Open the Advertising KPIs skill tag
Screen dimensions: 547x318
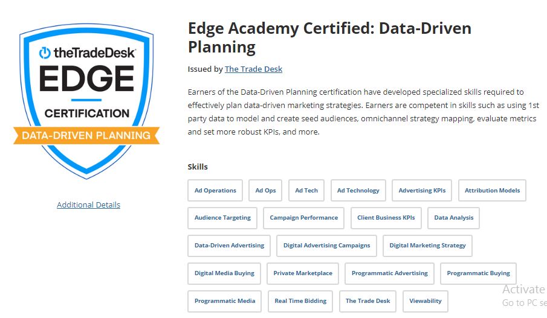tap(422, 191)
